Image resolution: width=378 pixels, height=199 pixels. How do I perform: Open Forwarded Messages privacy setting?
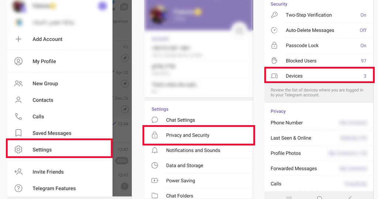click(319, 168)
